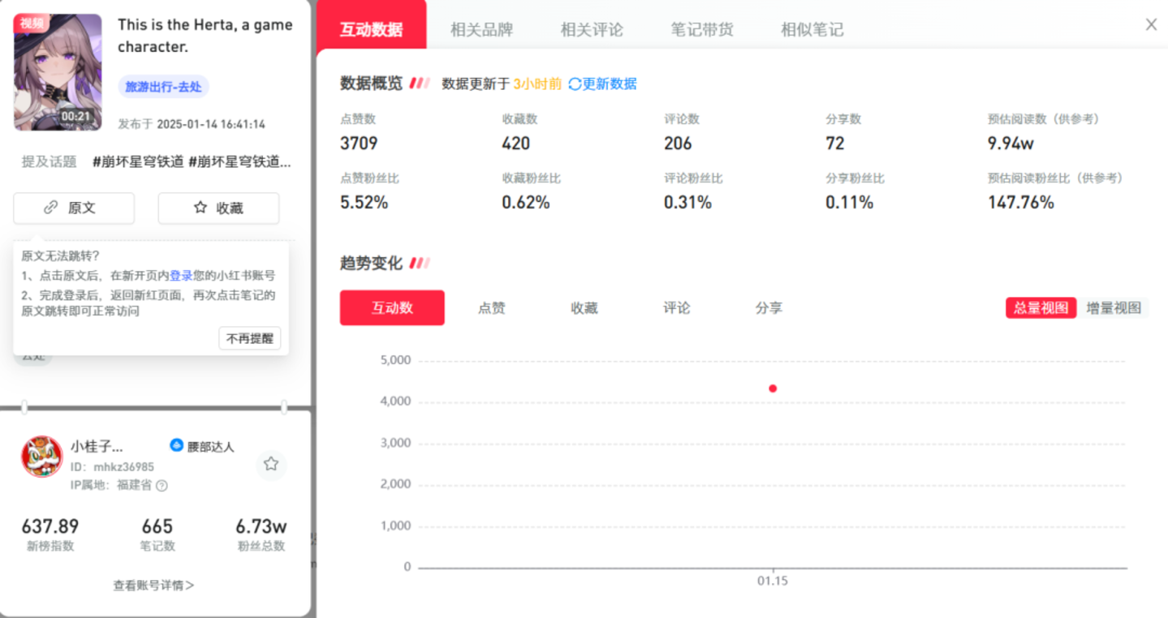1168x618 pixels.
Task: Switch chart to 增量视图
Action: (1114, 307)
